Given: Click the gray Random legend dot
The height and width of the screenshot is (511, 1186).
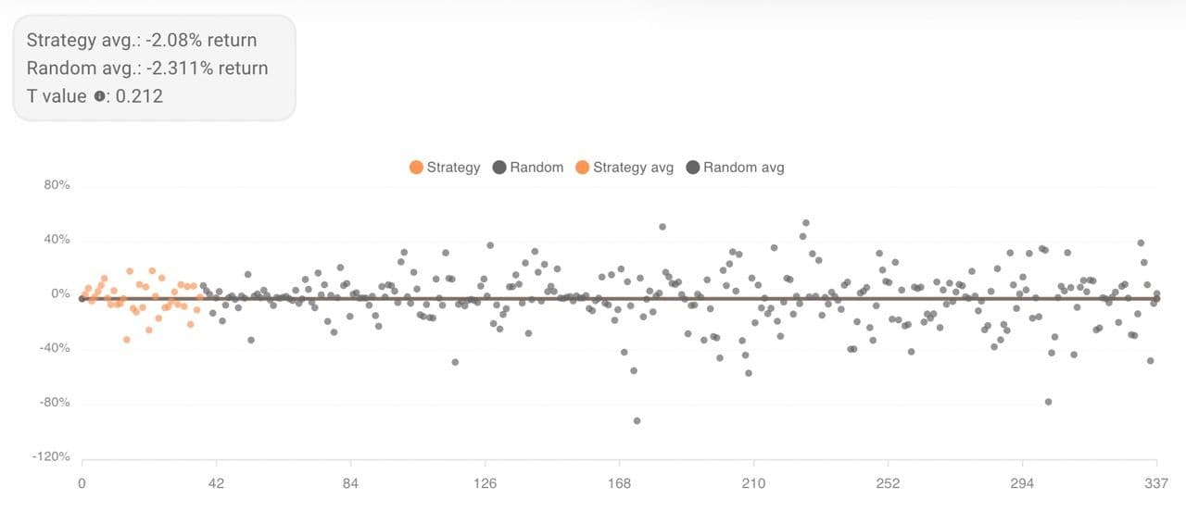Looking at the screenshot, I should (x=499, y=168).
